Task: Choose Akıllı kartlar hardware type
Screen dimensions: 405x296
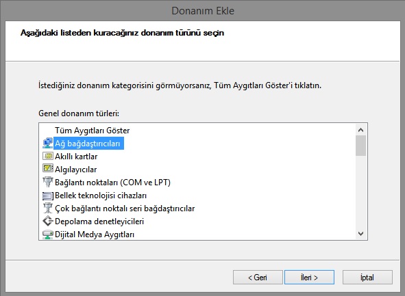Action: click(76, 157)
